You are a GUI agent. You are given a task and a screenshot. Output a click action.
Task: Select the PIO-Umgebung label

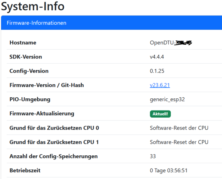[30, 99]
